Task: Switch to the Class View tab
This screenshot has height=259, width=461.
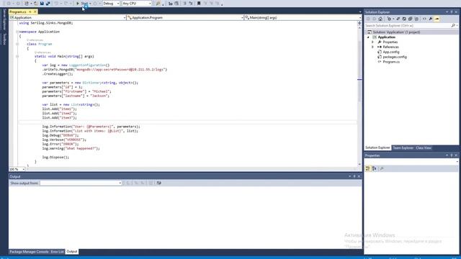Action: click(x=424, y=147)
